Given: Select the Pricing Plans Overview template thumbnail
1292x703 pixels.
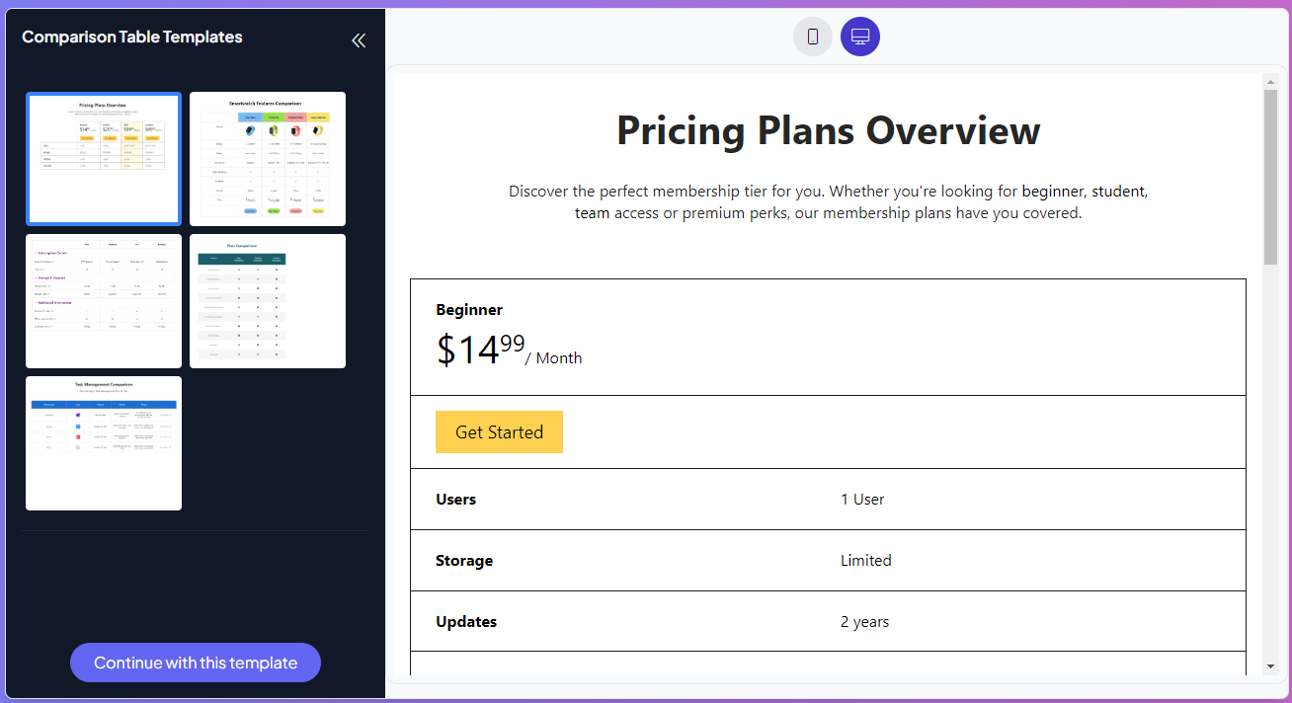Looking at the screenshot, I should coord(103,158).
